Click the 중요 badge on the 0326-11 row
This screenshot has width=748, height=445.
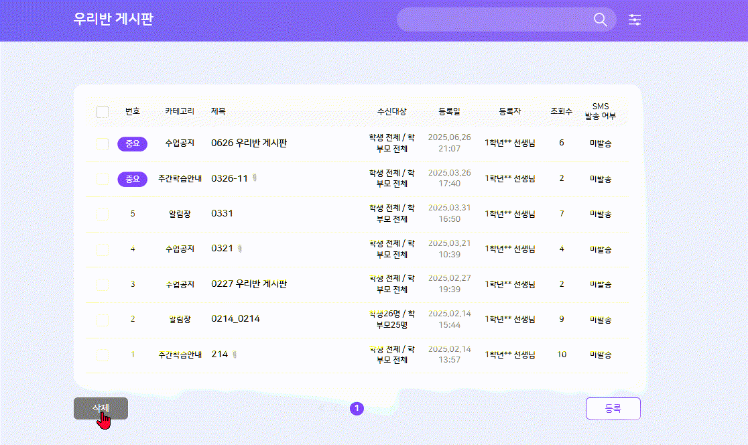132,179
